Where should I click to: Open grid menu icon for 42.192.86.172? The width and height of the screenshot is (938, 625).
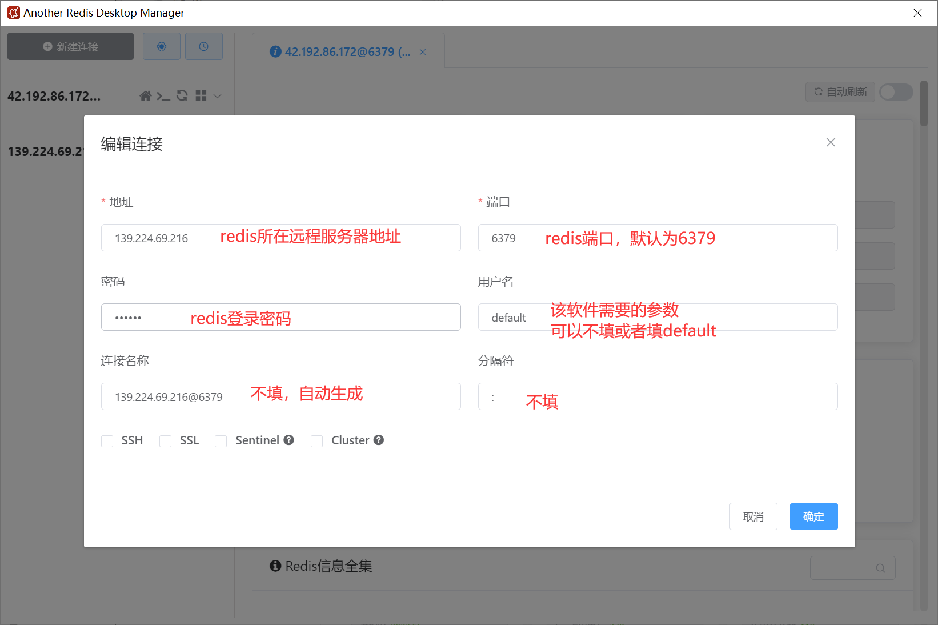pyautogui.click(x=201, y=95)
